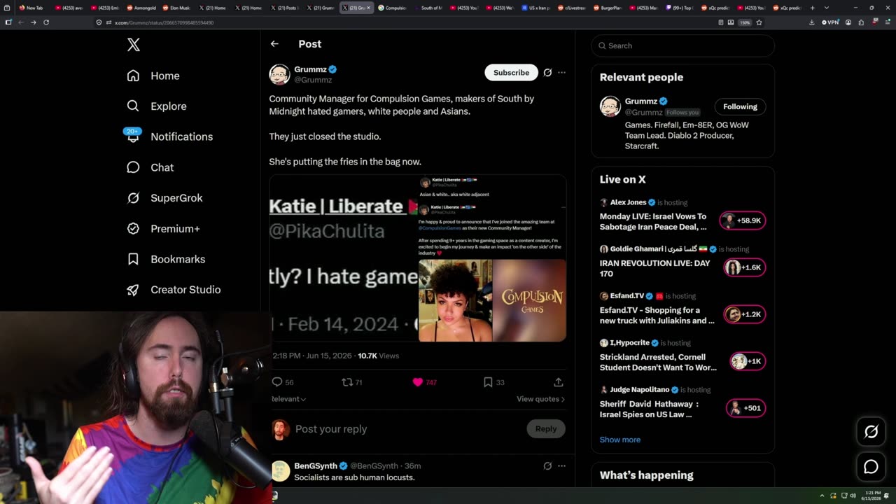Click the browser forward arrow
896x504 pixels.
pyautogui.click(x=33, y=22)
